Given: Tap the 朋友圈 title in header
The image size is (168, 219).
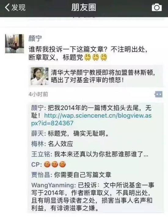Looking at the screenshot, I should point(84,7).
